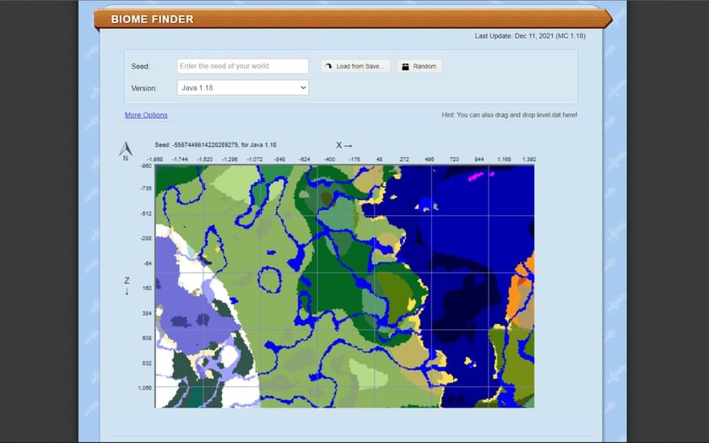
Task: Click the Z ↓ axis heading
Action: pos(127,286)
